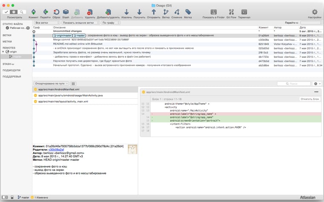Click the Дата column header
This screenshot has height=202, width=324.
303,27
